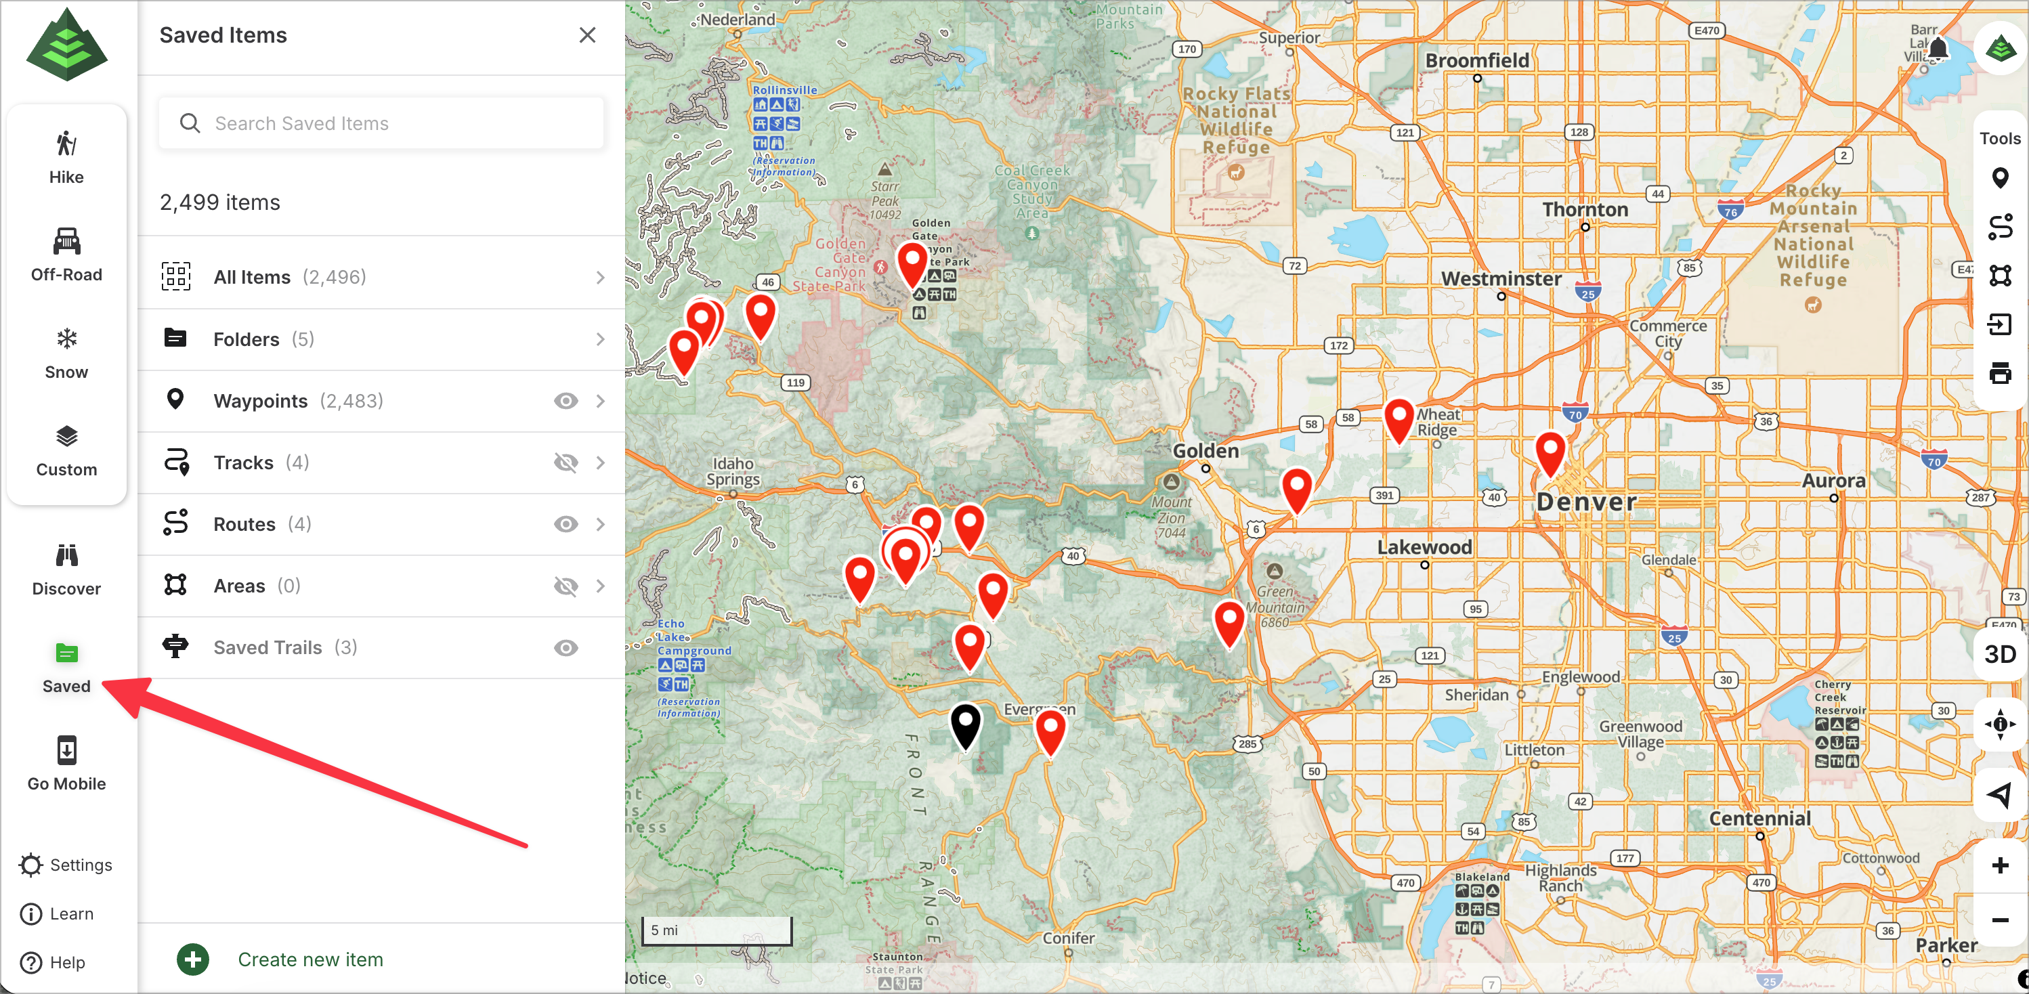
Task: Click the All Items grid icon
Action: point(175,276)
